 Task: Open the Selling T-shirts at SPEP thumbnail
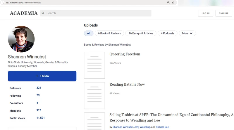[94, 121]
